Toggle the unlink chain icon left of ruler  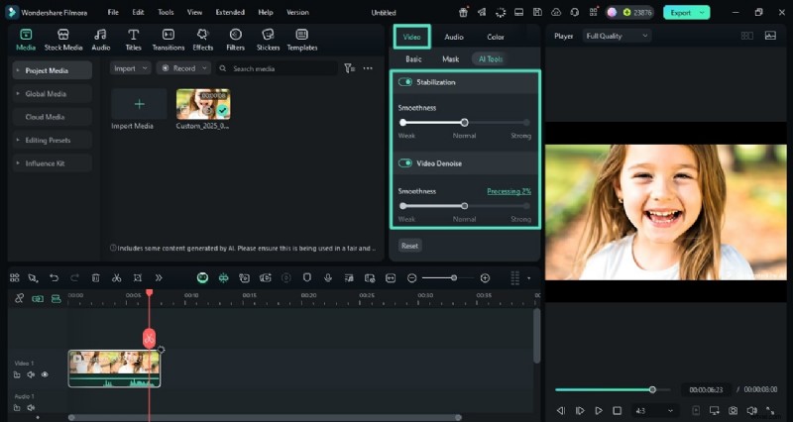pos(19,298)
